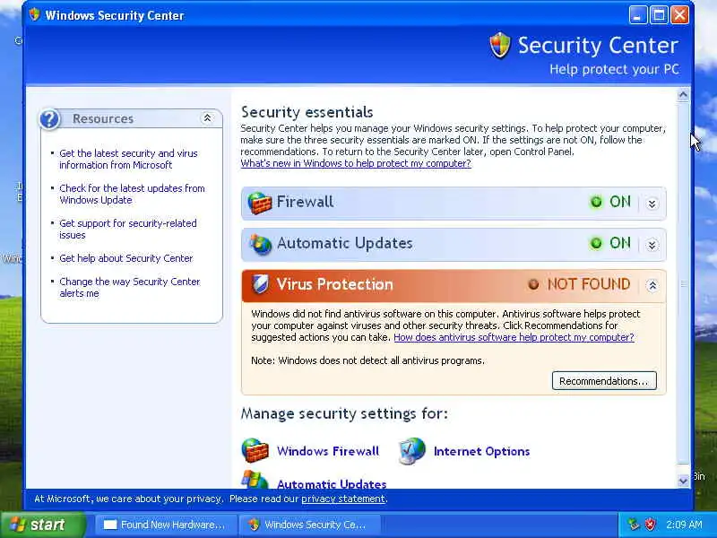The width and height of the screenshot is (717, 538).
Task: Click the Virus Protection header text
Action: [334, 284]
